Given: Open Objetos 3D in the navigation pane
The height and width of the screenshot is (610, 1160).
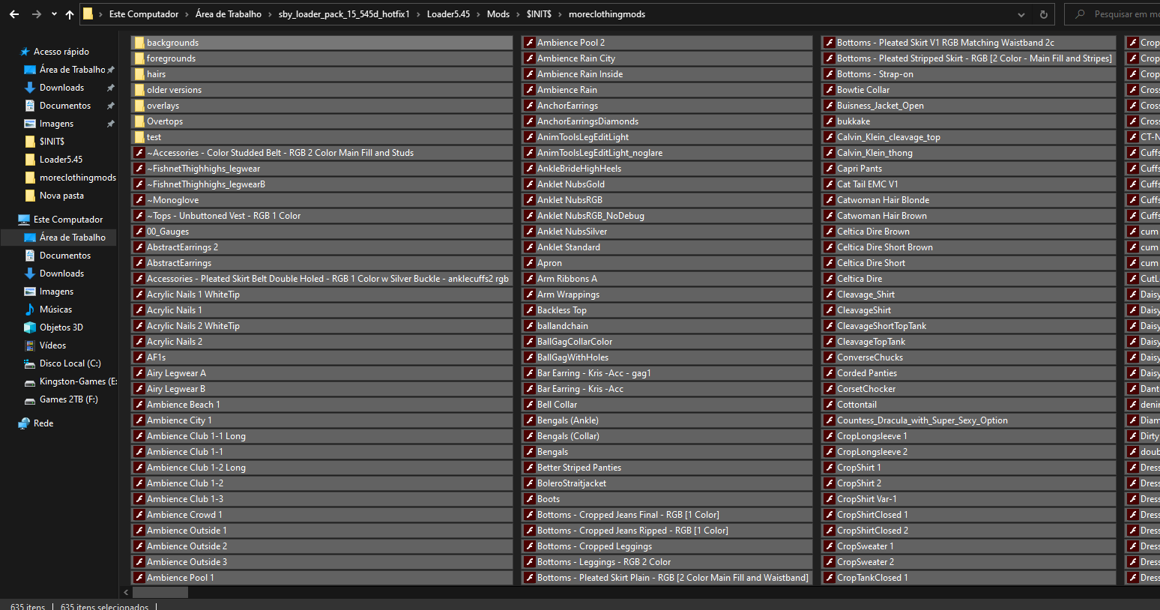Looking at the screenshot, I should point(61,327).
